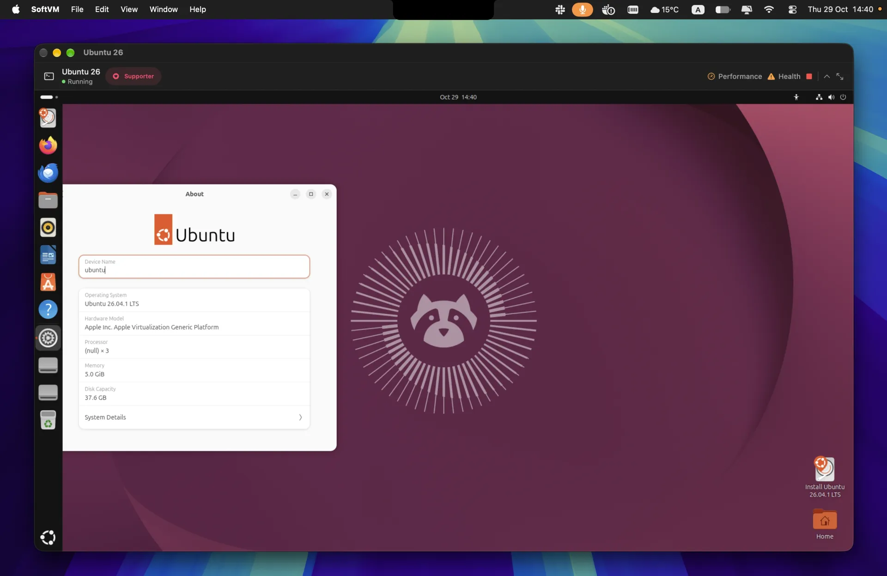Screen dimensions: 887x576
Task: Maximize the About window
Action: point(311,194)
